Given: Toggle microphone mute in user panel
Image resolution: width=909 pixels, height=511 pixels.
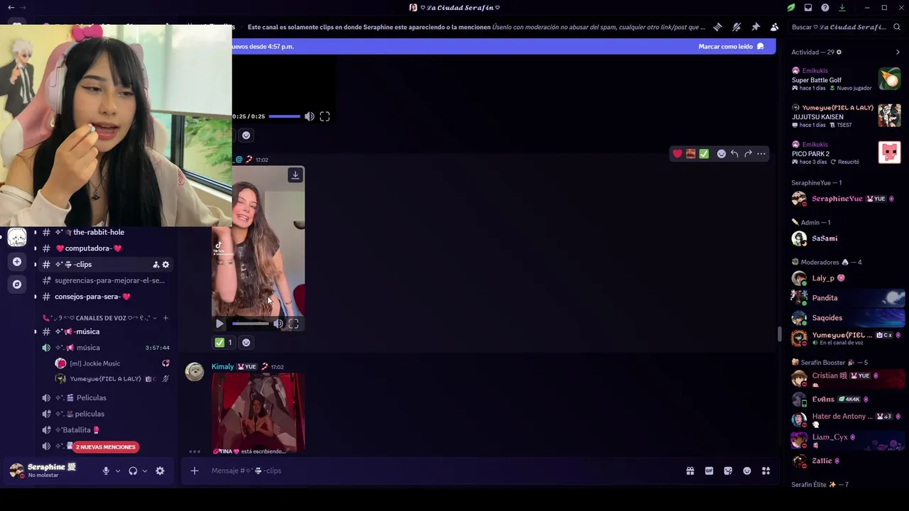Looking at the screenshot, I should click(106, 471).
